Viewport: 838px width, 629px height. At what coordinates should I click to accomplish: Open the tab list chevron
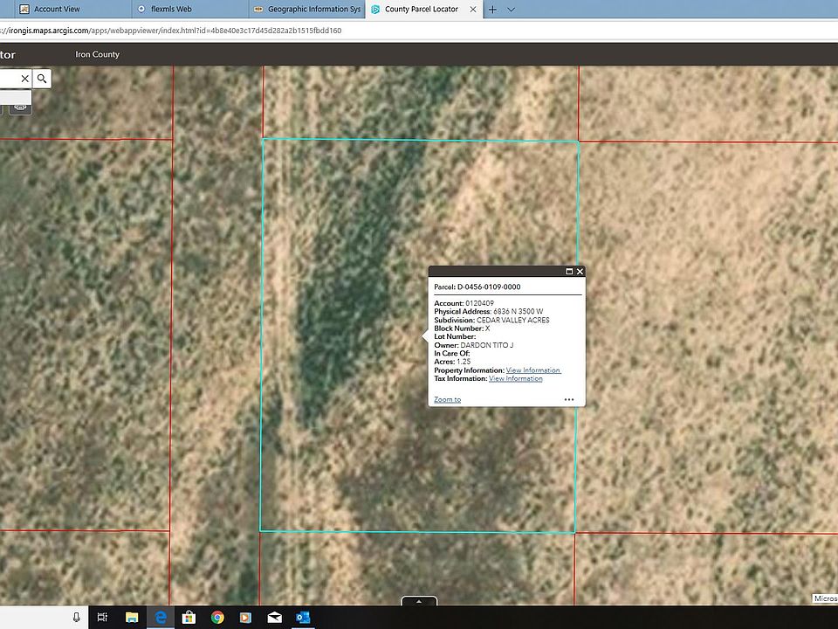coord(511,9)
